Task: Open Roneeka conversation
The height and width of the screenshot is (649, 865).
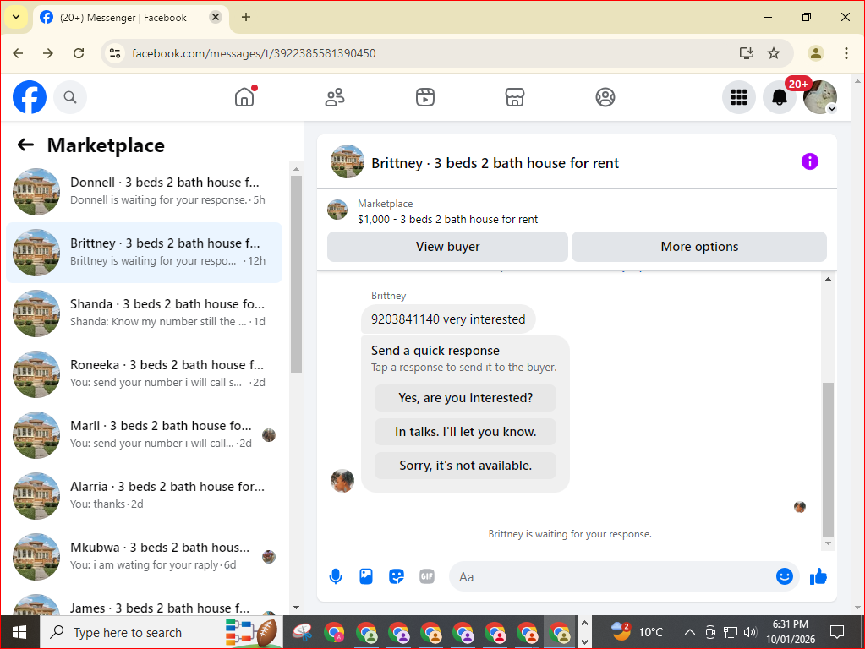Action: pyautogui.click(x=144, y=374)
